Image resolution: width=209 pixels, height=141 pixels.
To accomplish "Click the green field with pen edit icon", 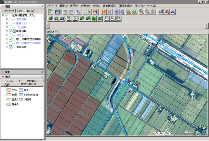I will pos(100,19).
